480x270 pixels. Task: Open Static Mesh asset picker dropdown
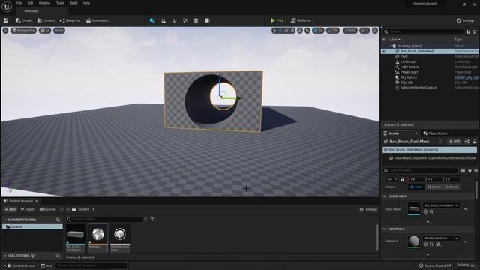(441, 205)
